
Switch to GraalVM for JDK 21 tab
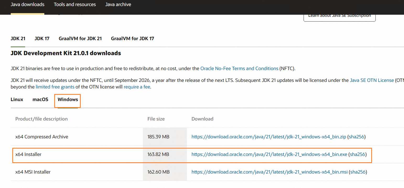(80, 39)
